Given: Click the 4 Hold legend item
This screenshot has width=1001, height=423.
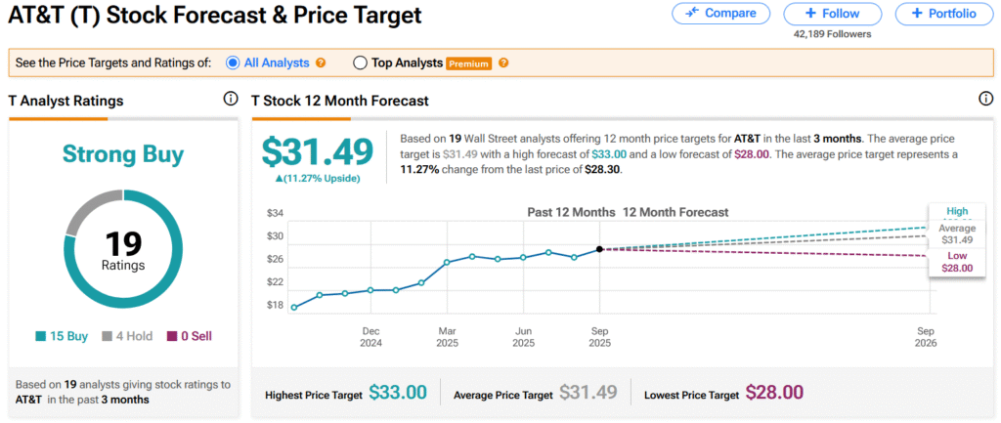Looking at the screenshot, I should (x=127, y=336).
